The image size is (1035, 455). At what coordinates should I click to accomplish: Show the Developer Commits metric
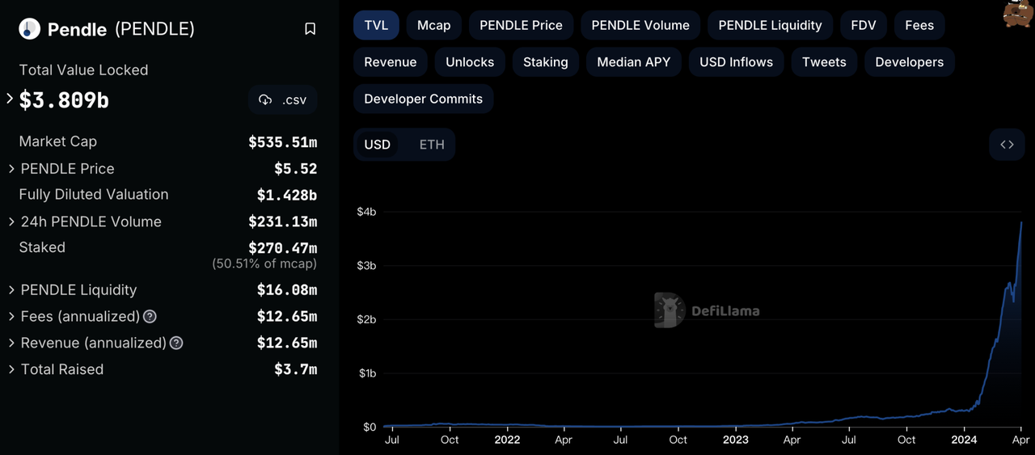[x=423, y=99]
